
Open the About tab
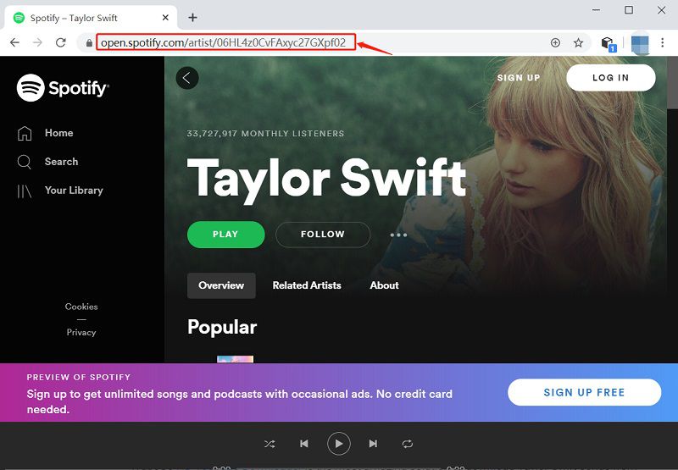tap(384, 285)
